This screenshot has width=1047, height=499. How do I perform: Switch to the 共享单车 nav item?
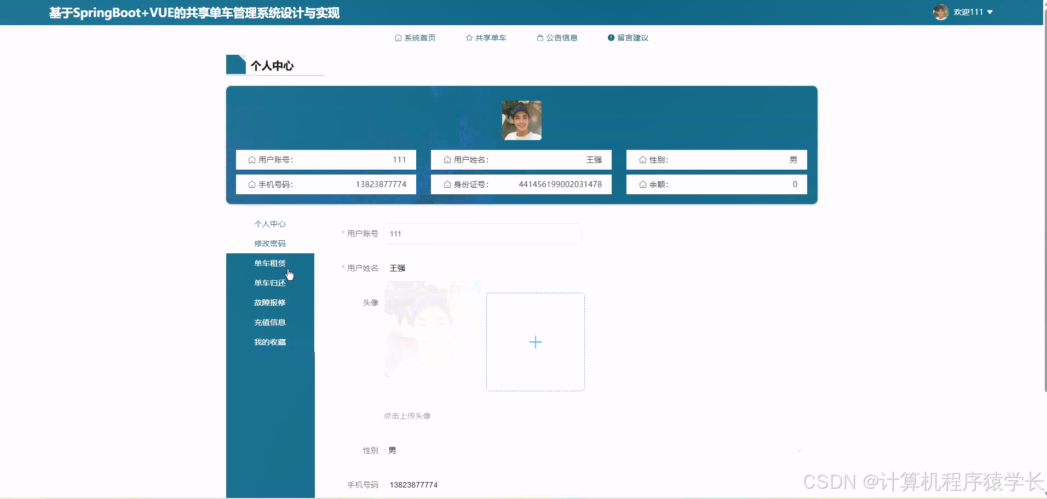click(490, 37)
